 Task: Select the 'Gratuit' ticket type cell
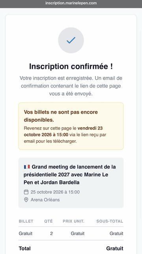coord(26,233)
